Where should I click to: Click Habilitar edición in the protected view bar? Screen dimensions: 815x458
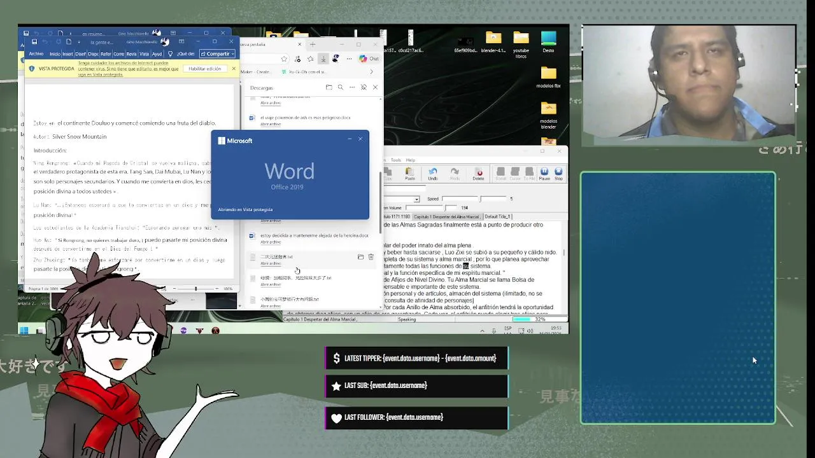204,69
